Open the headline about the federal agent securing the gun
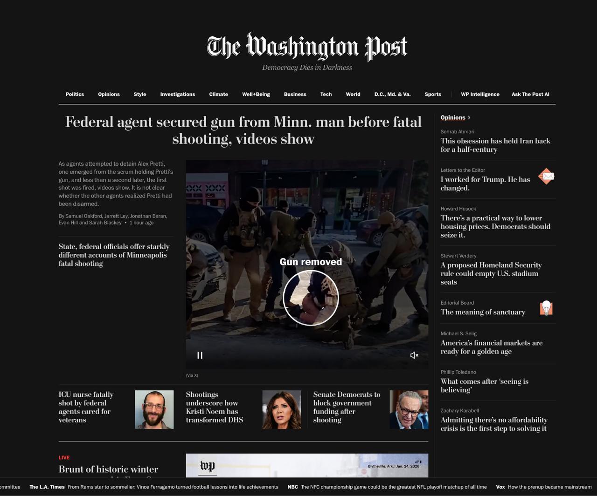 coord(243,130)
